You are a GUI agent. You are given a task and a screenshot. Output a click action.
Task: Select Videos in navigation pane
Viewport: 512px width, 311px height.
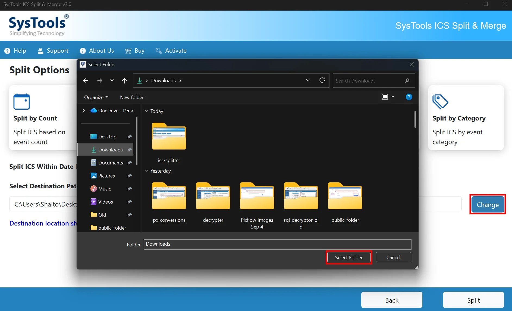pos(102,202)
